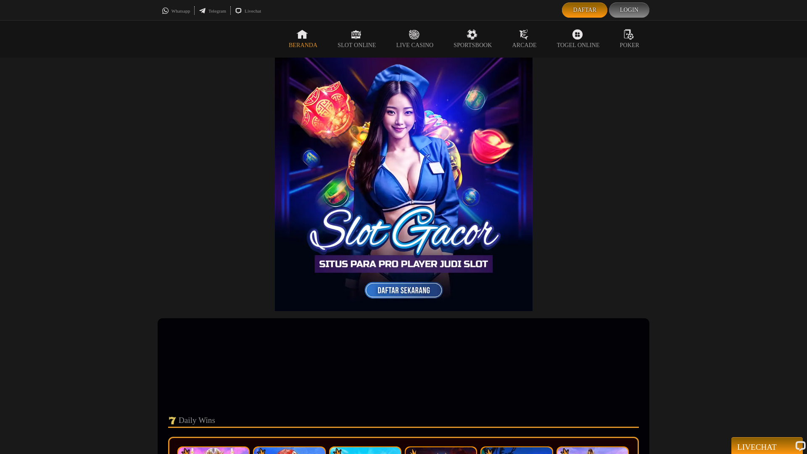Click the Daily Wins section heading
This screenshot has width=807, height=454.
point(196,420)
